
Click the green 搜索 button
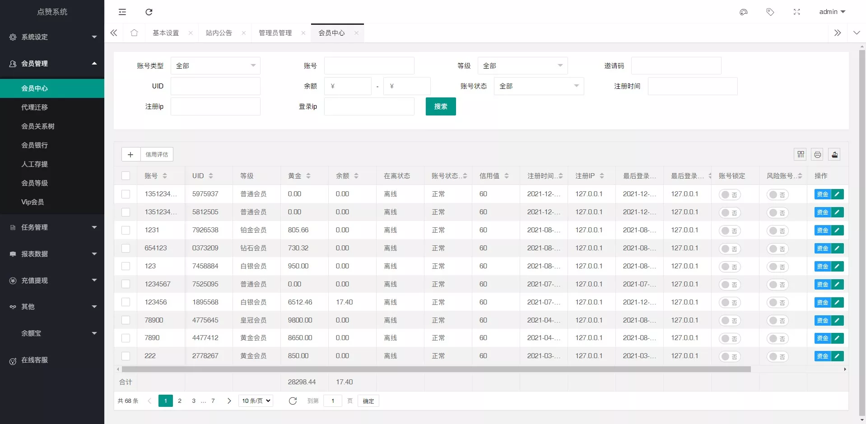point(440,107)
